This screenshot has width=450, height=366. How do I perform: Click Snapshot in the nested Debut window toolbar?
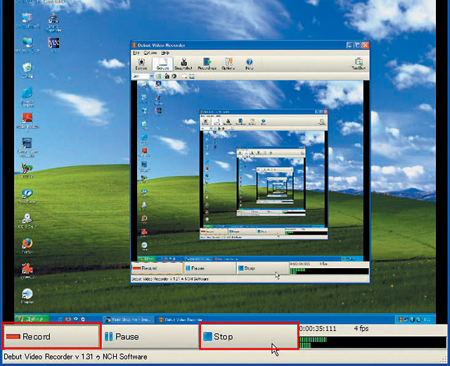(184, 64)
